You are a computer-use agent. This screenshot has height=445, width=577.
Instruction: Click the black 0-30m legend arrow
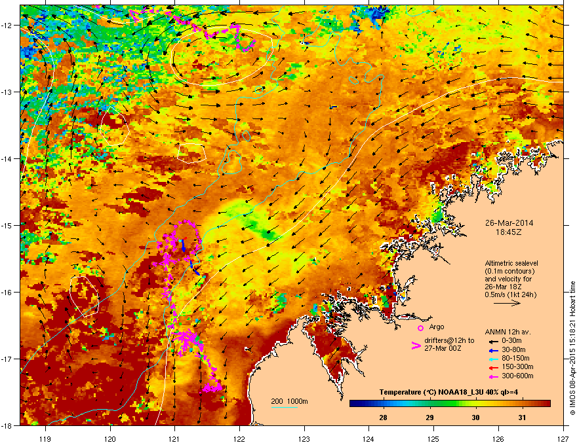click(492, 341)
